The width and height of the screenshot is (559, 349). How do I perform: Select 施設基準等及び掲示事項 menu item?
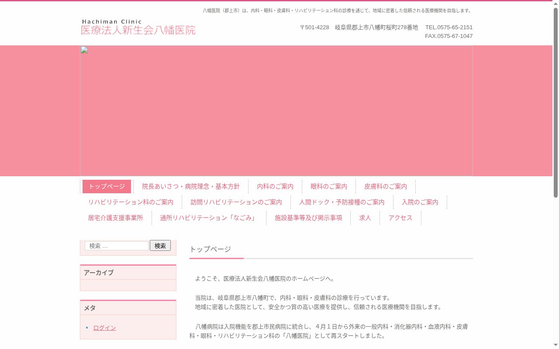coord(308,218)
